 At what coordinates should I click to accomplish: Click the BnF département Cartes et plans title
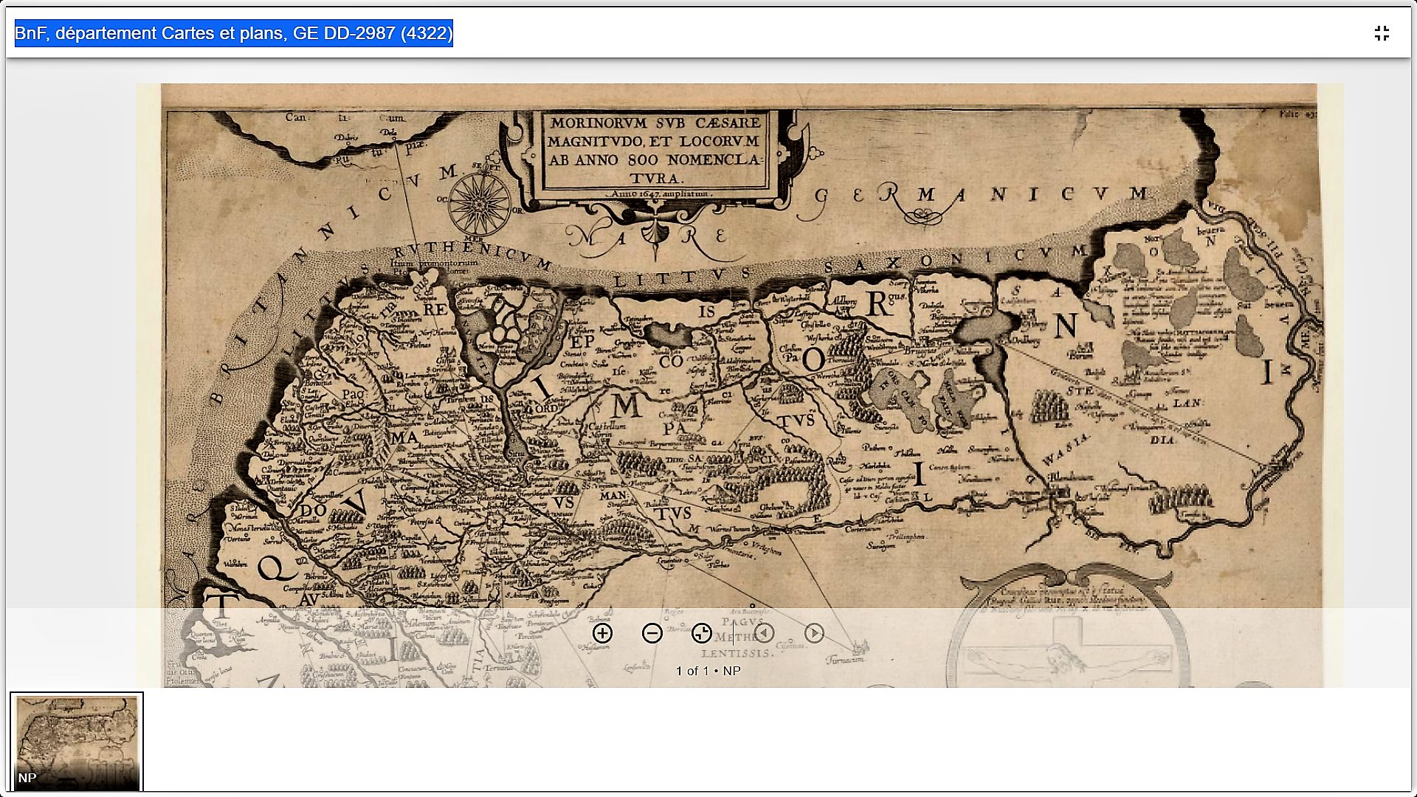pos(234,33)
